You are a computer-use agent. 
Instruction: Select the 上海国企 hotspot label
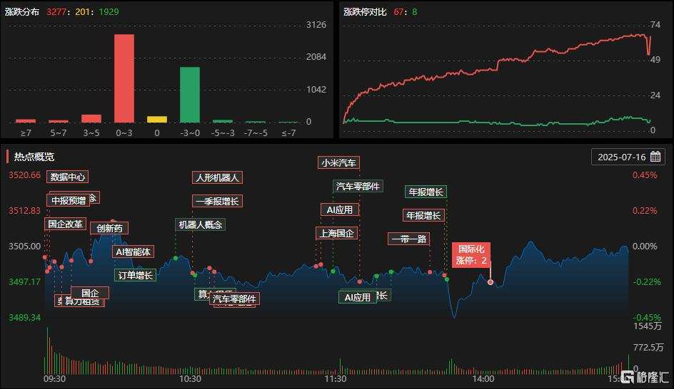click(336, 233)
